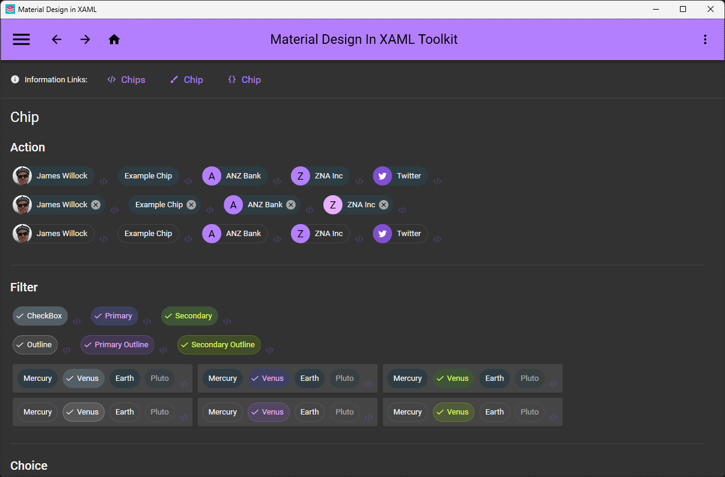Click the Twitter chip in the first row
Image resolution: width=725 pixels, height=477 pixels.
[400, 176]
